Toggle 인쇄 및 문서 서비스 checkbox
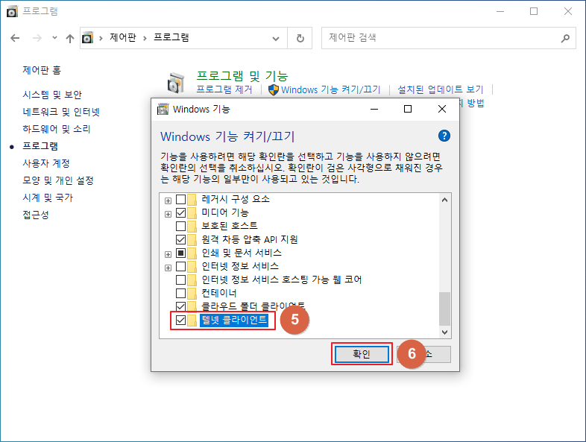This screenshot has height=442, width=586. pyautogui.click(x=181, y=253)
